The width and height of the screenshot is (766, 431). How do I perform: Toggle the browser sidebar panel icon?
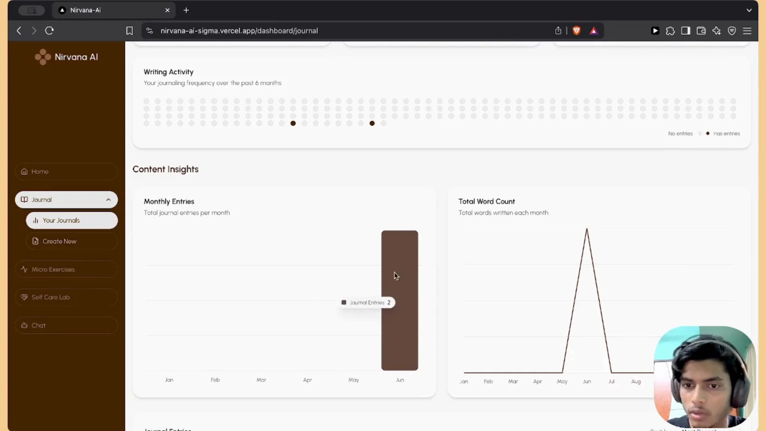tap(685, 31)
